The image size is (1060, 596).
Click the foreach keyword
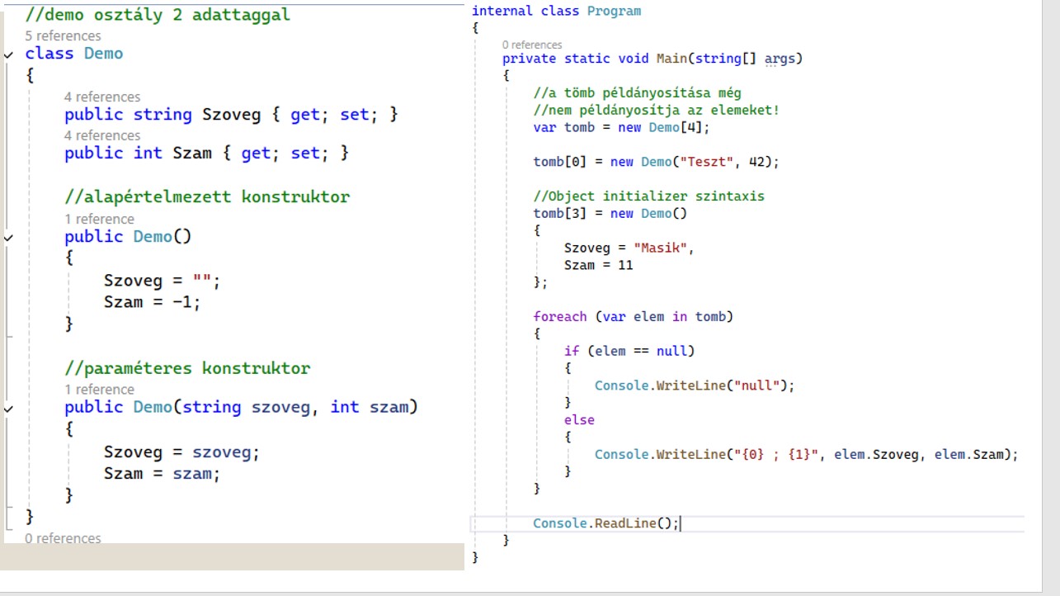[x=559, y=317]
